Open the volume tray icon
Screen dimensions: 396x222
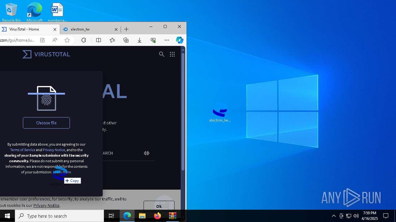point(356,216)
